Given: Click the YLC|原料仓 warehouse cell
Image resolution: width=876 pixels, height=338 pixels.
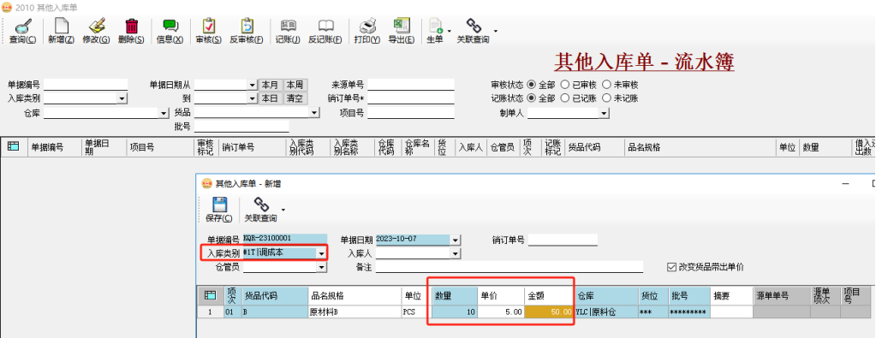Looking at the screenshot, I should (606, 312).
